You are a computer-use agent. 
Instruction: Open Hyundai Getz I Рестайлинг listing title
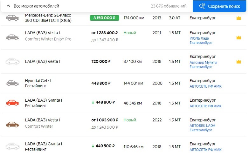coord(38,83)
